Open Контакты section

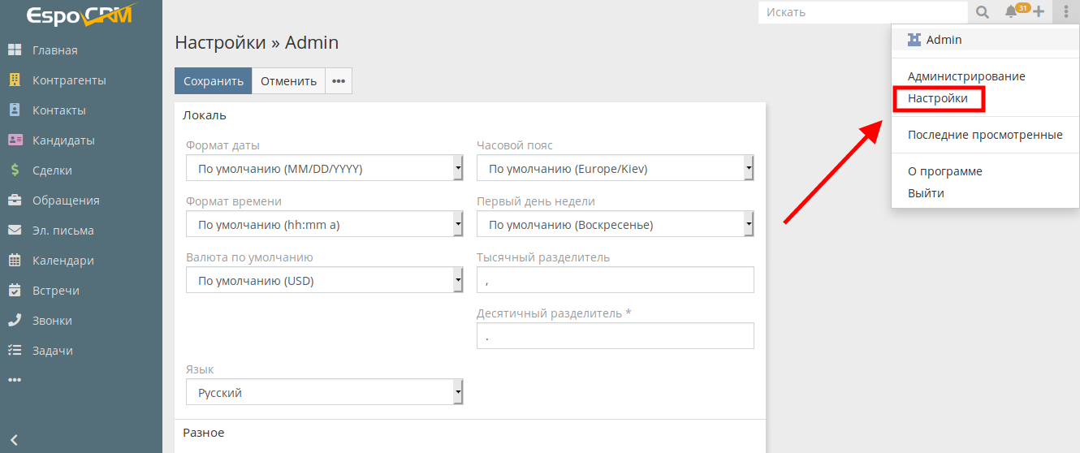tap(59, 110)
